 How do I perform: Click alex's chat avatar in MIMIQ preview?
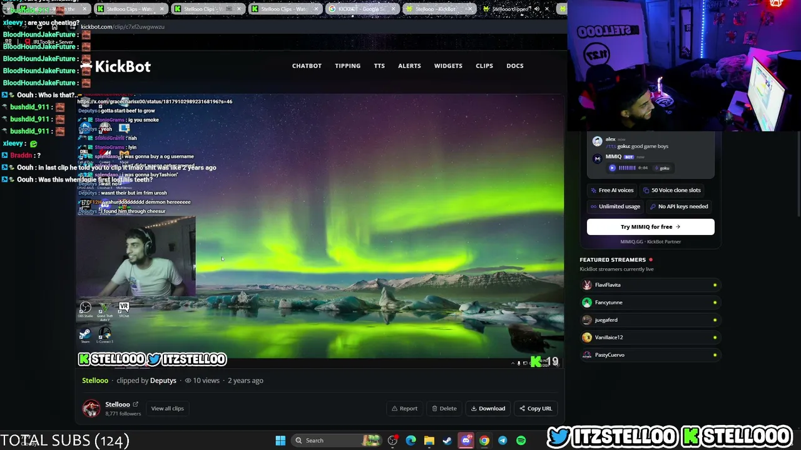click(597, 141)
